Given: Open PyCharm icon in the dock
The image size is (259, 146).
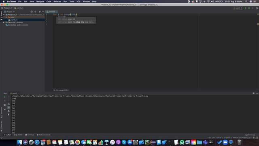Looking at the screenshot, I should pyautogui.click(x=147, y=142).
